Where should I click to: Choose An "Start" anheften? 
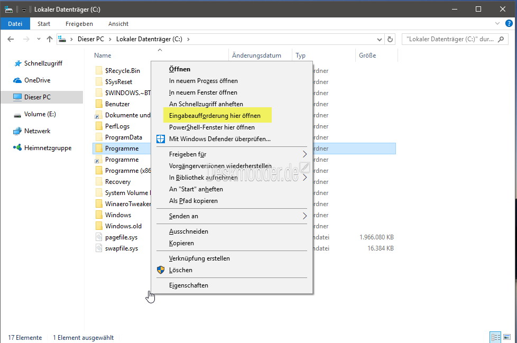click(x=232, y=189)
